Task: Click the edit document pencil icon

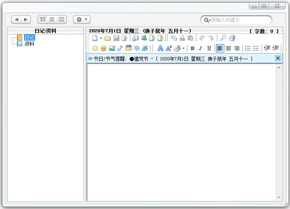Action: (124, 38)
